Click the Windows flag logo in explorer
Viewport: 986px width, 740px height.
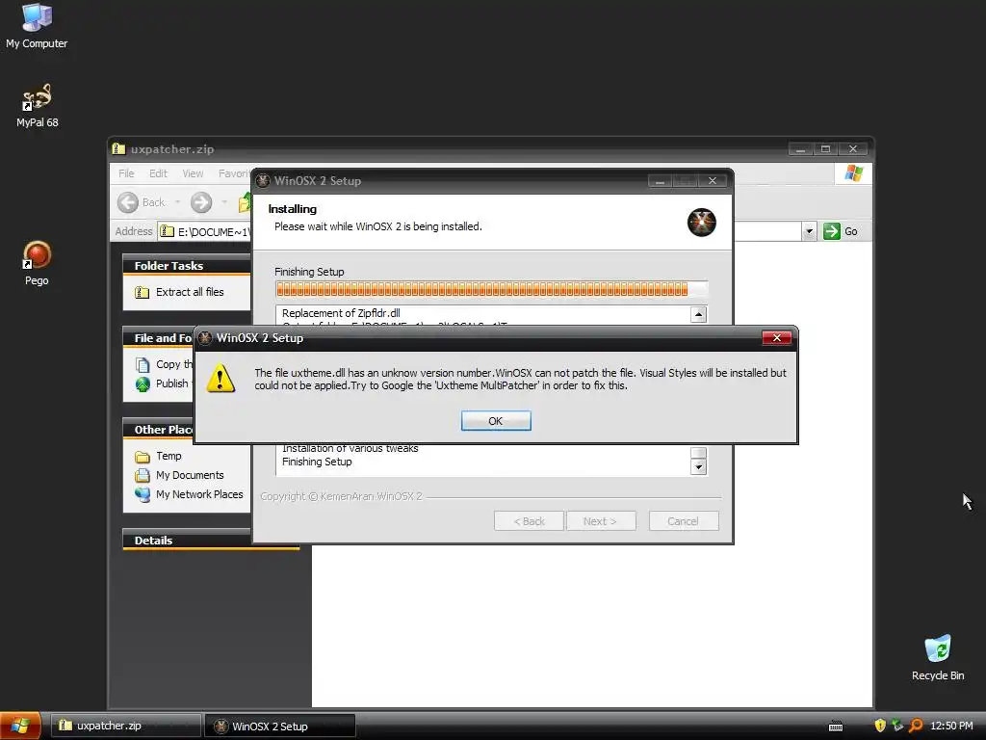(853, 173)
